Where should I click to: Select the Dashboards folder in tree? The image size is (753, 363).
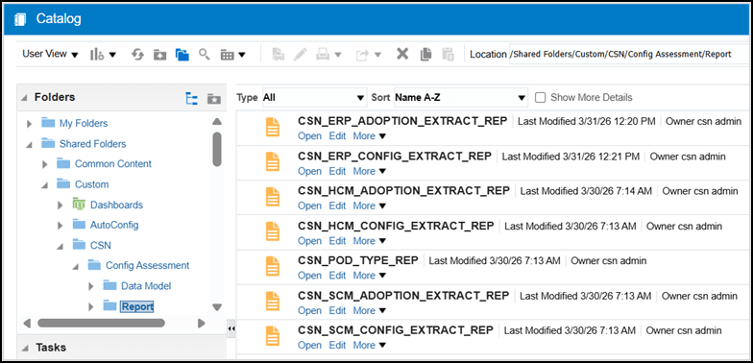116,205
